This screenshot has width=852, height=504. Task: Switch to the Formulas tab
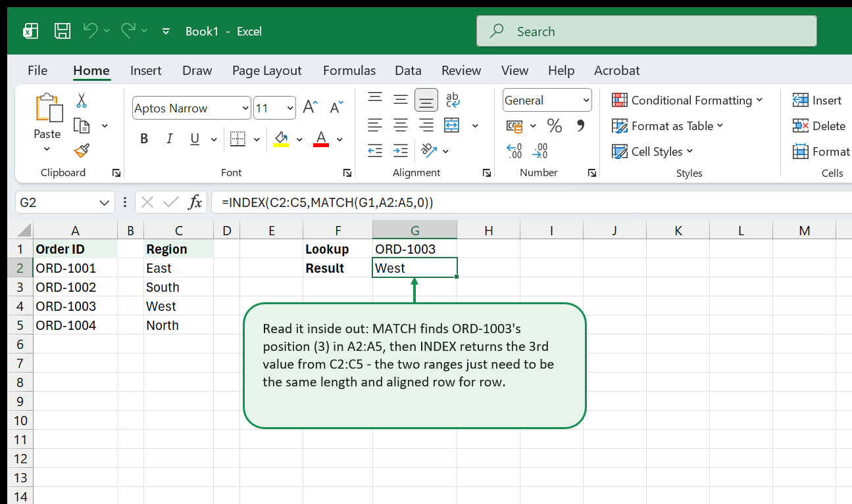tap(349, 70)
